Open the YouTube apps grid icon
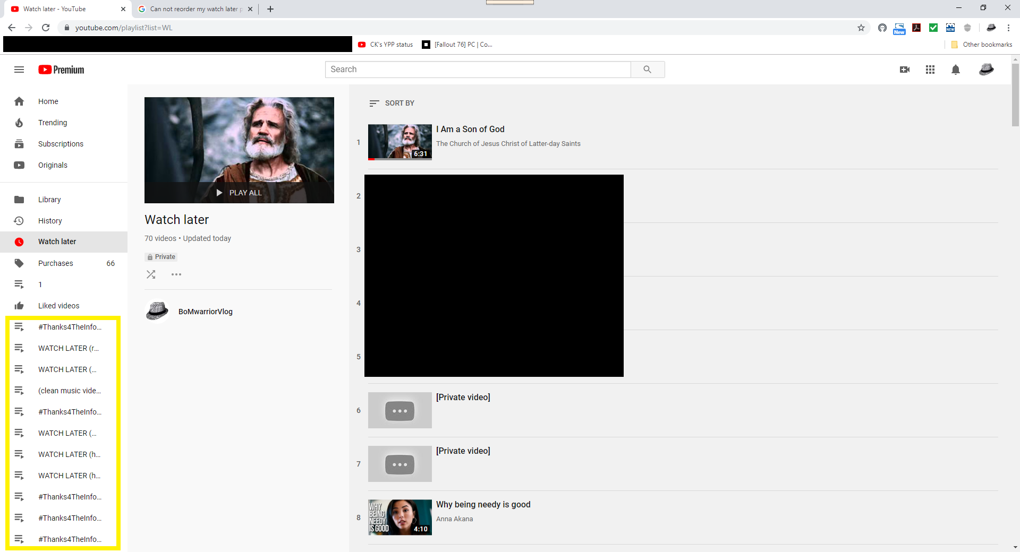This screenshot has width=1020, height=552. pyautogui.click(x=930, y=70)
